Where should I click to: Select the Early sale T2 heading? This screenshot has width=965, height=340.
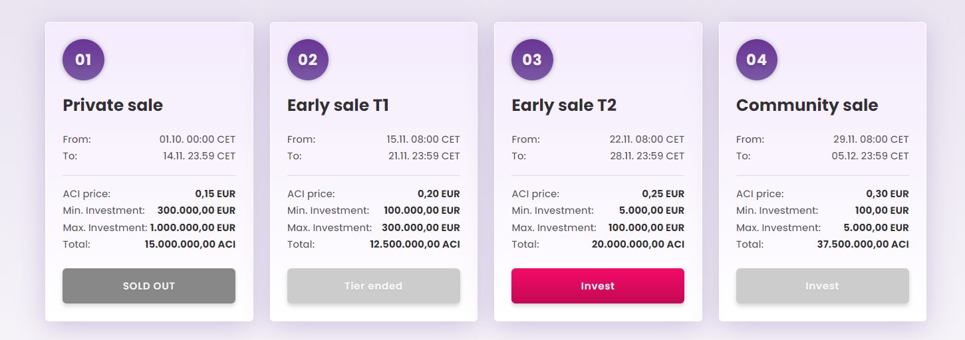564,105
